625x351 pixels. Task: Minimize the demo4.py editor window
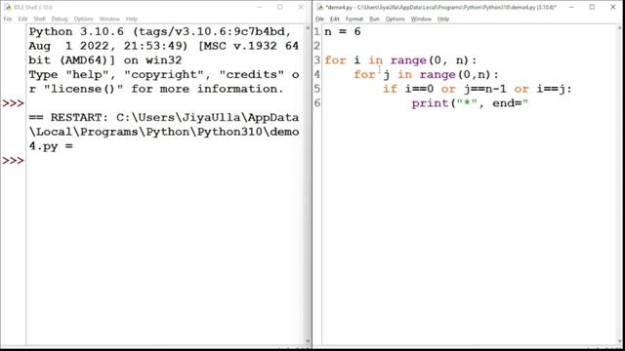click(x=571, y=7)
